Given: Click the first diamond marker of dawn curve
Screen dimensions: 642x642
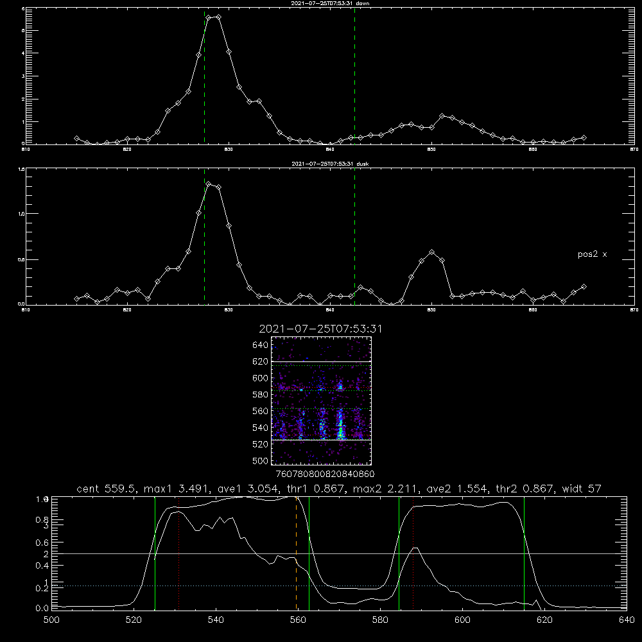Looking at the screenshot, I should [76, 139].
